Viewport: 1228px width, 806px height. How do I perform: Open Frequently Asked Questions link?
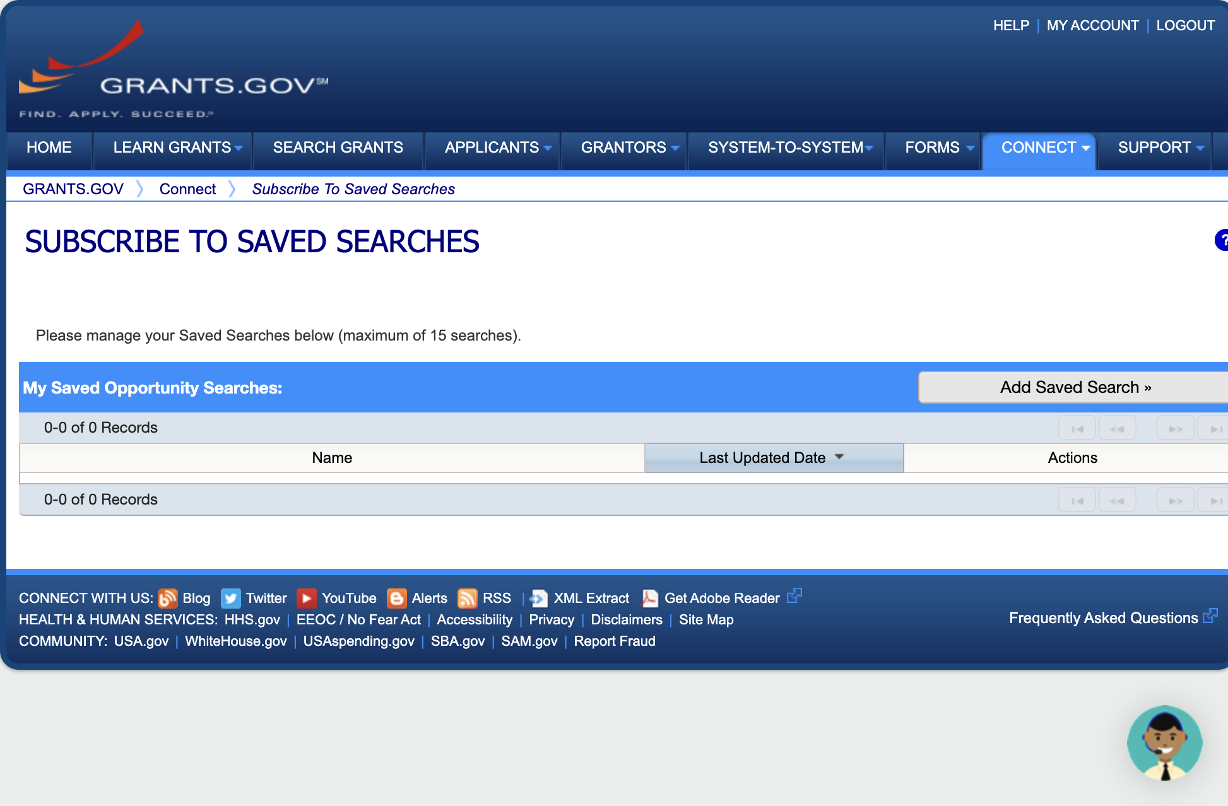click(1103, 618)
